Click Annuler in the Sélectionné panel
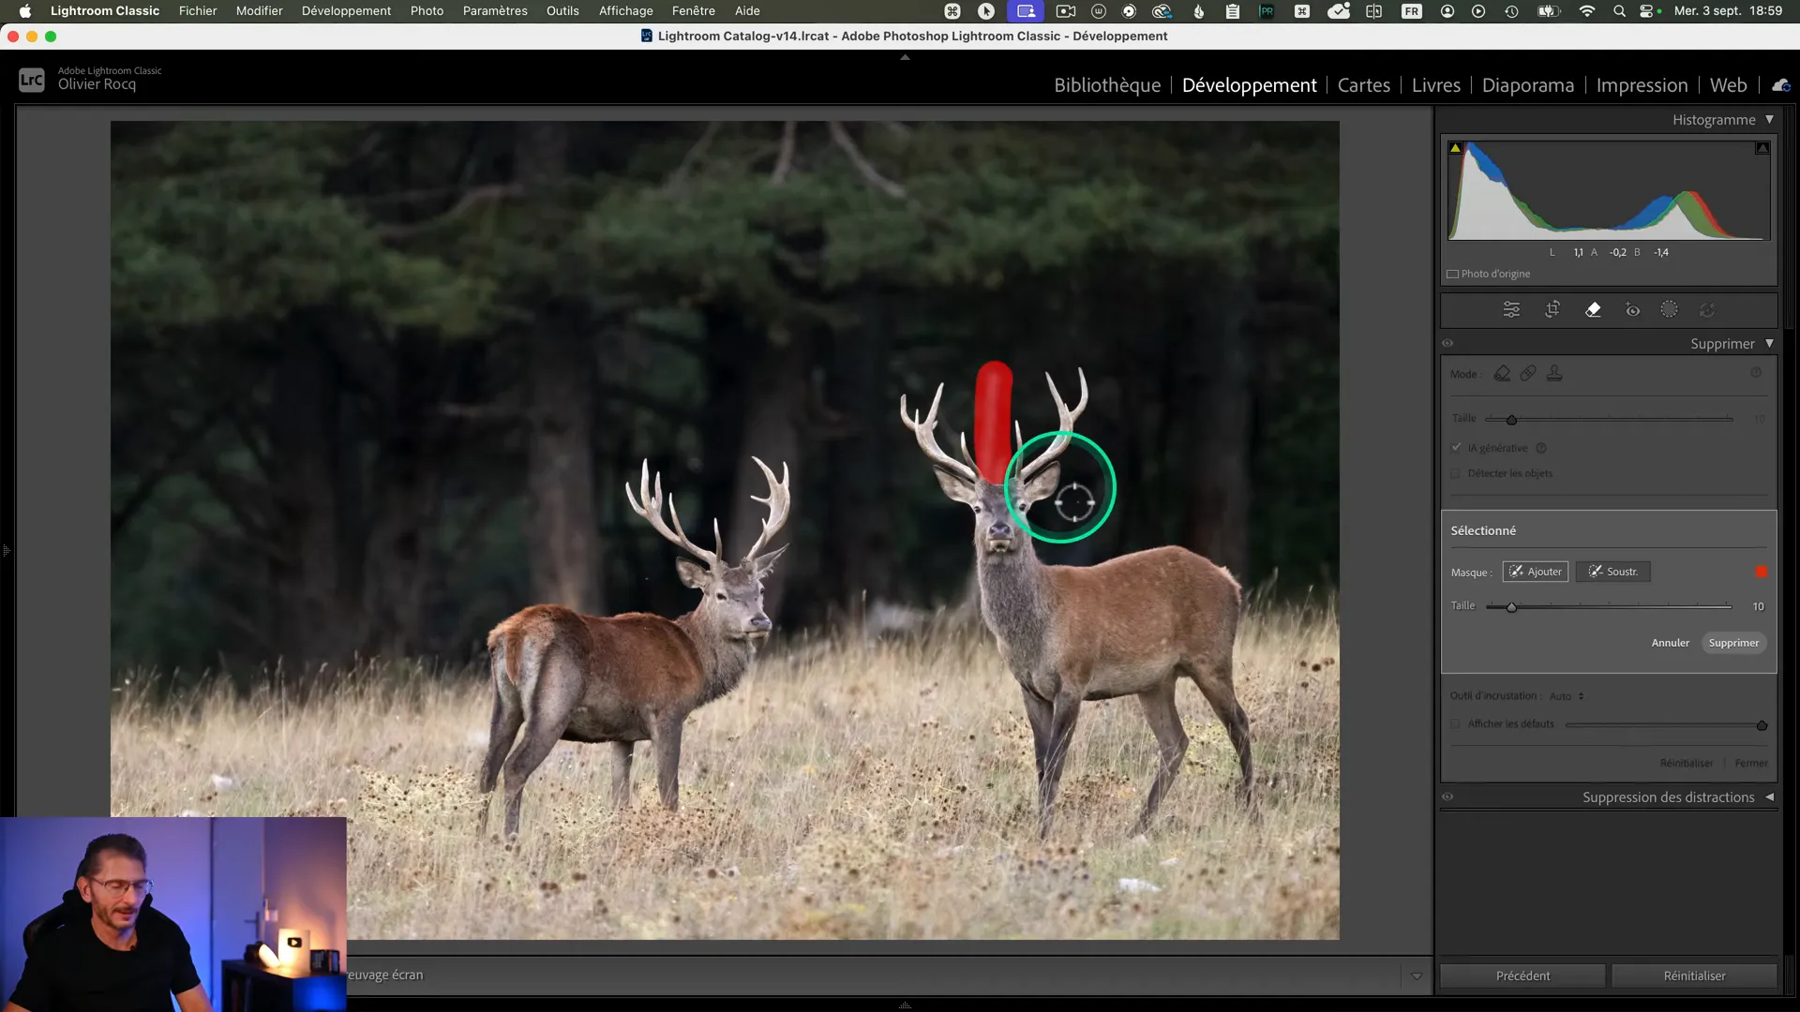 pyautogui.click(x=1670, y=643)
